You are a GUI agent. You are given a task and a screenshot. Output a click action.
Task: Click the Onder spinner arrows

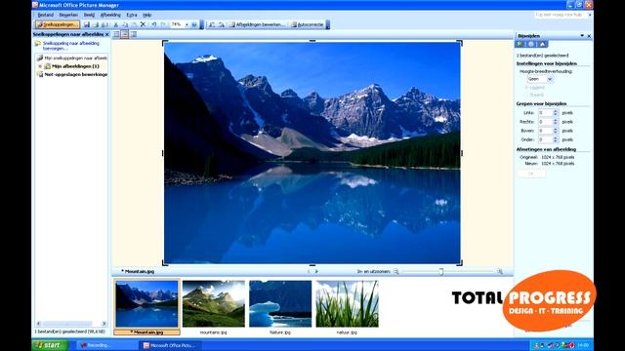pos(556,139)
